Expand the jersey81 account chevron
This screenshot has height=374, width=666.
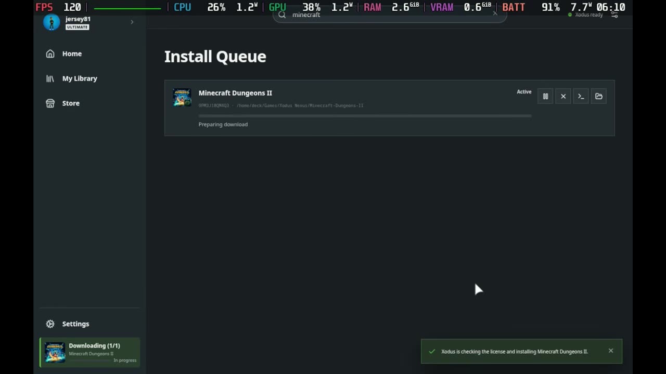tap(132, 22)
